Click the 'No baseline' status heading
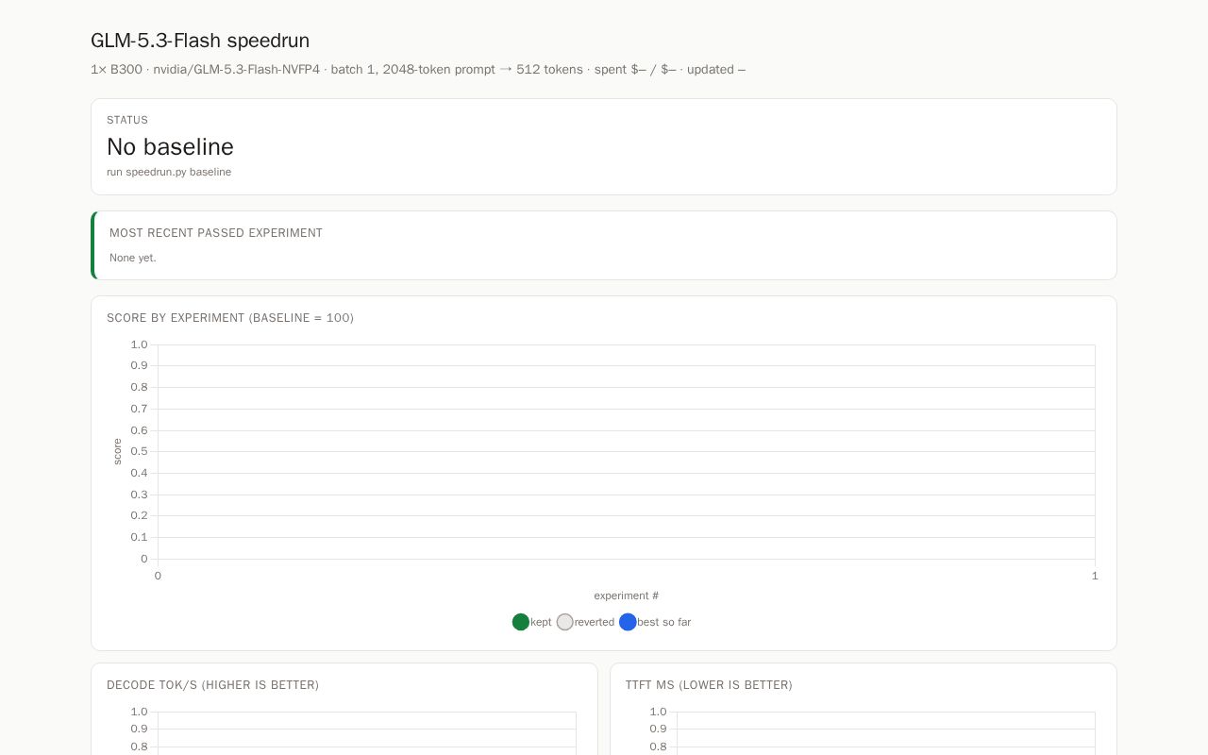This screenshot has width=1208, height=755. click(x=170, y=147)
